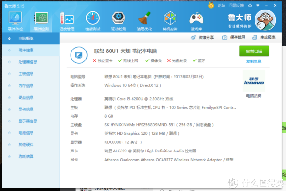Open 清理优化 cleanup broom icon
The image size is (286, 191).
pos(144,21)
